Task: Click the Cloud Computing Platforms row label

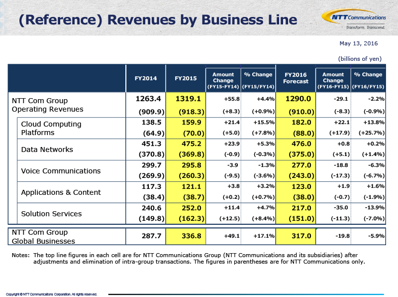Action: [x=51, y=128]
